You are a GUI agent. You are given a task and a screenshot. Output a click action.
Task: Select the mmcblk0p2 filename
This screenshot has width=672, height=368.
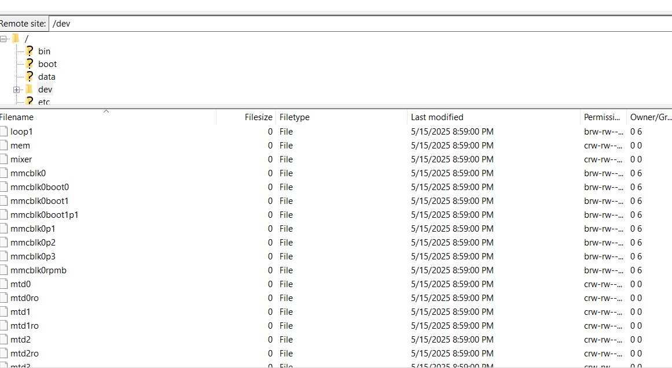(x=33, y=242)
